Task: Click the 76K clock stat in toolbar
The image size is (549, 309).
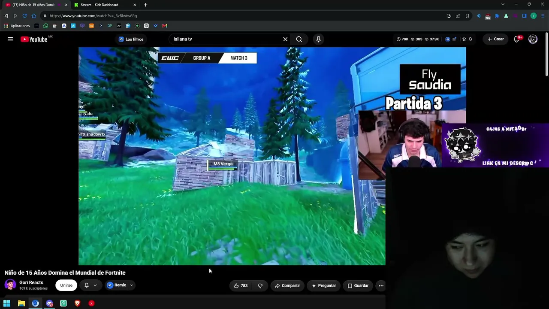Action: 402,39
